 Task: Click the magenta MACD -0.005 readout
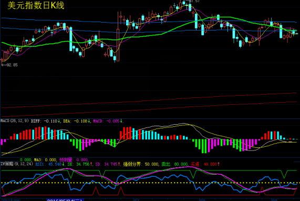[106, 121]
